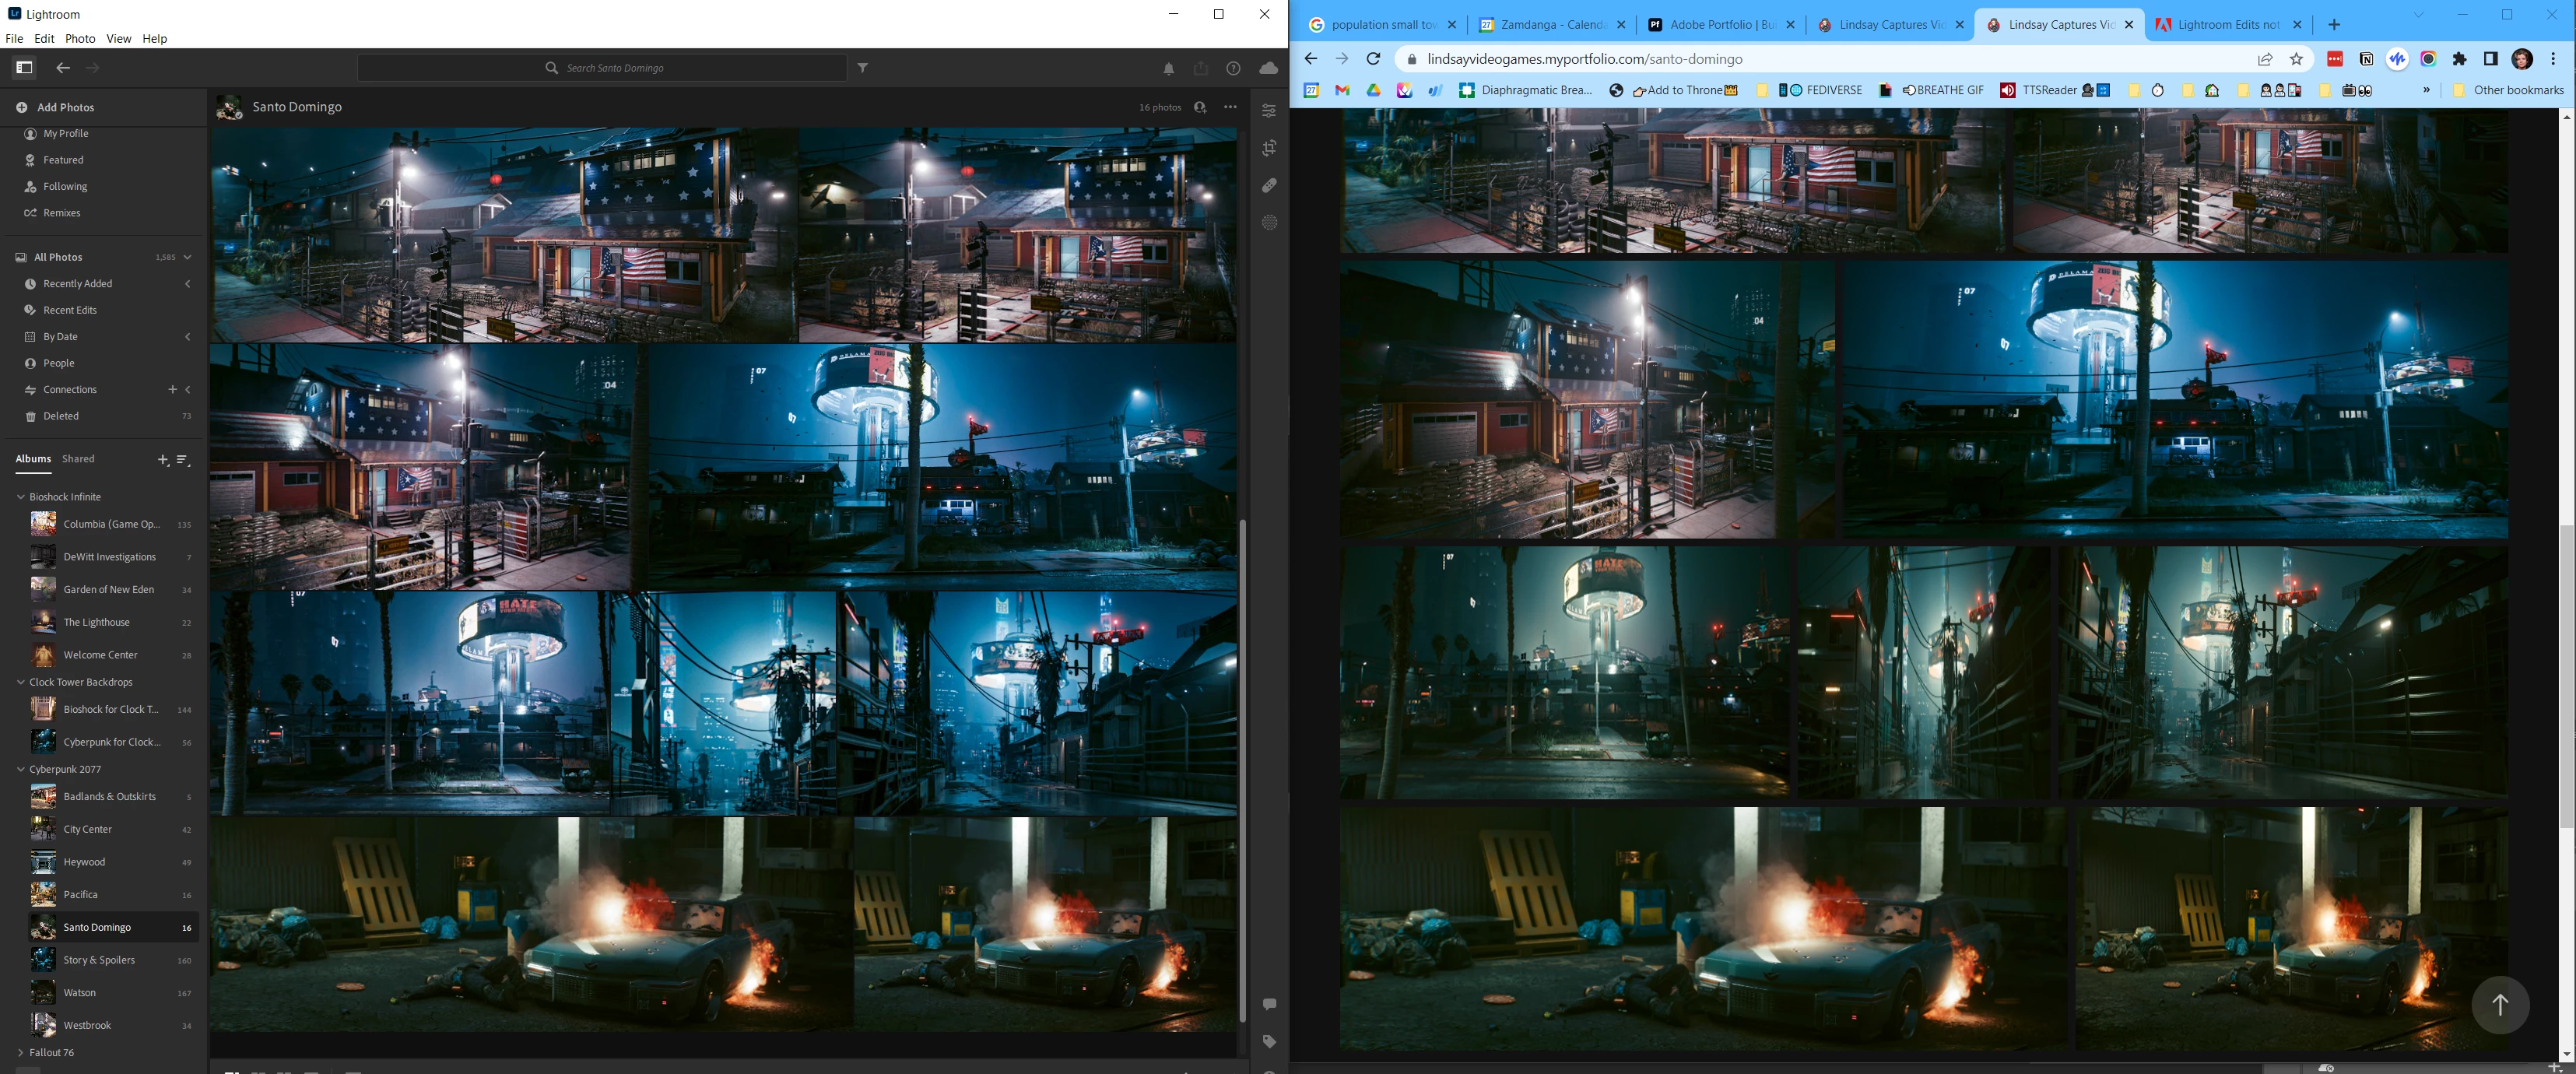Click the cloud sync status icon
This screenshot has width=2576, height=1074.
click(x=1268, y=68)
